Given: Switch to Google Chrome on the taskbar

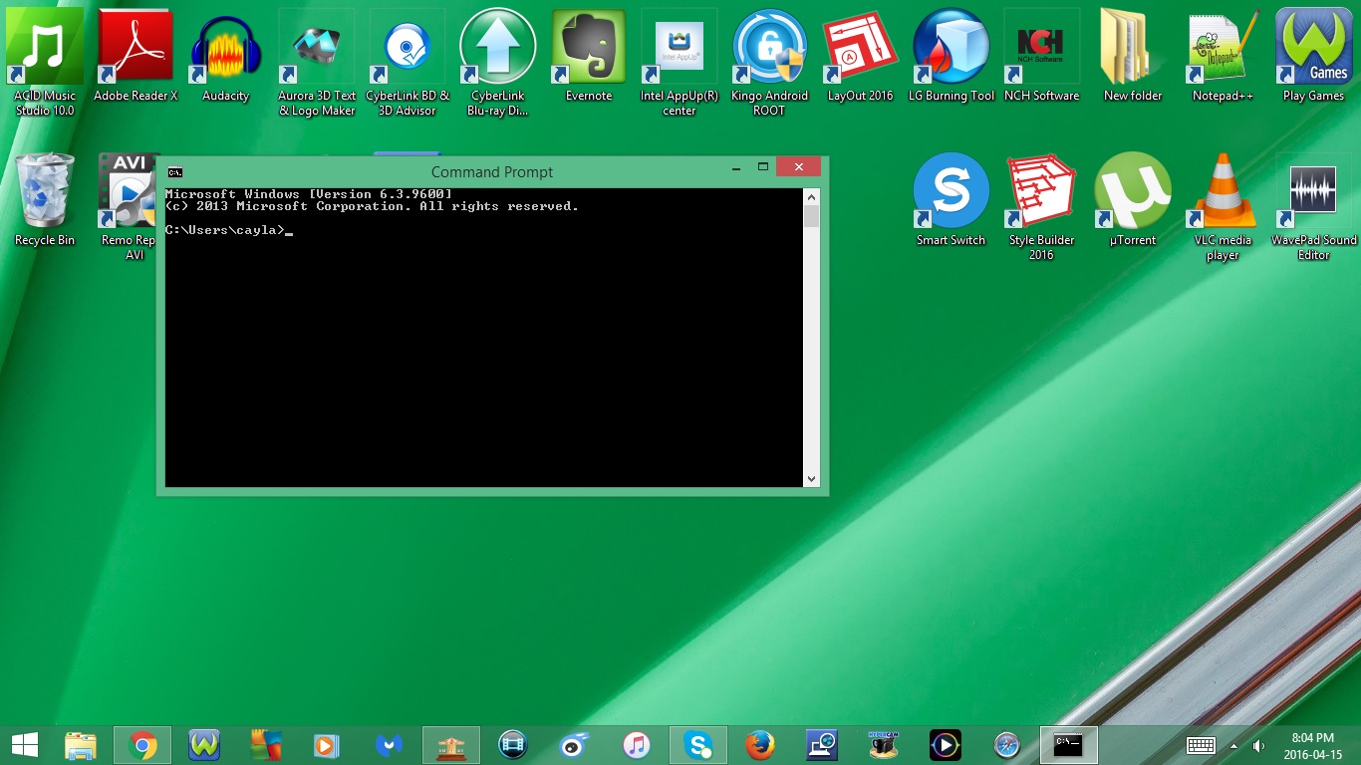Looking at the screenshot, I should click(142, 745).
